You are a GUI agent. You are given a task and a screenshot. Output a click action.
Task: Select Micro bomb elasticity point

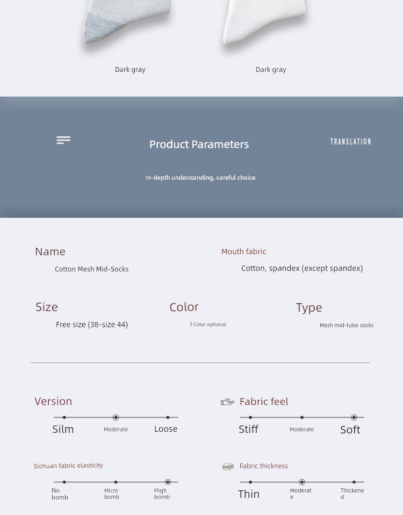click(x=116, y=482)
